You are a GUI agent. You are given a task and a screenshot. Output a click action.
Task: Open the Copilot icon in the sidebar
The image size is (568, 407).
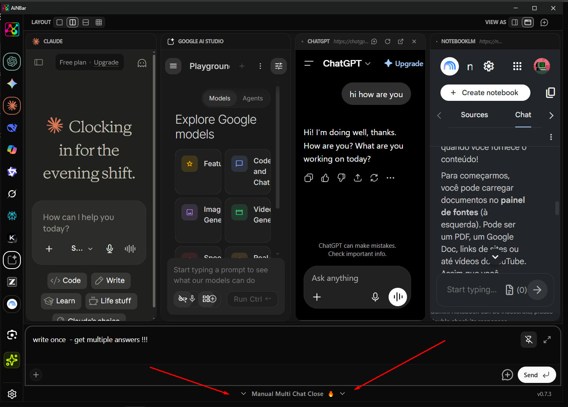click(12, 150)
